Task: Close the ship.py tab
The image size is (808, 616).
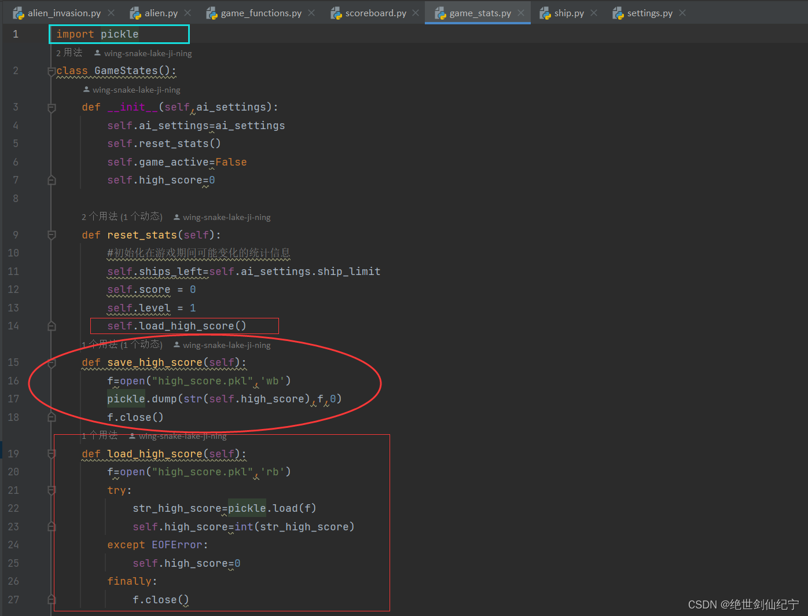Action: point(594,13)
